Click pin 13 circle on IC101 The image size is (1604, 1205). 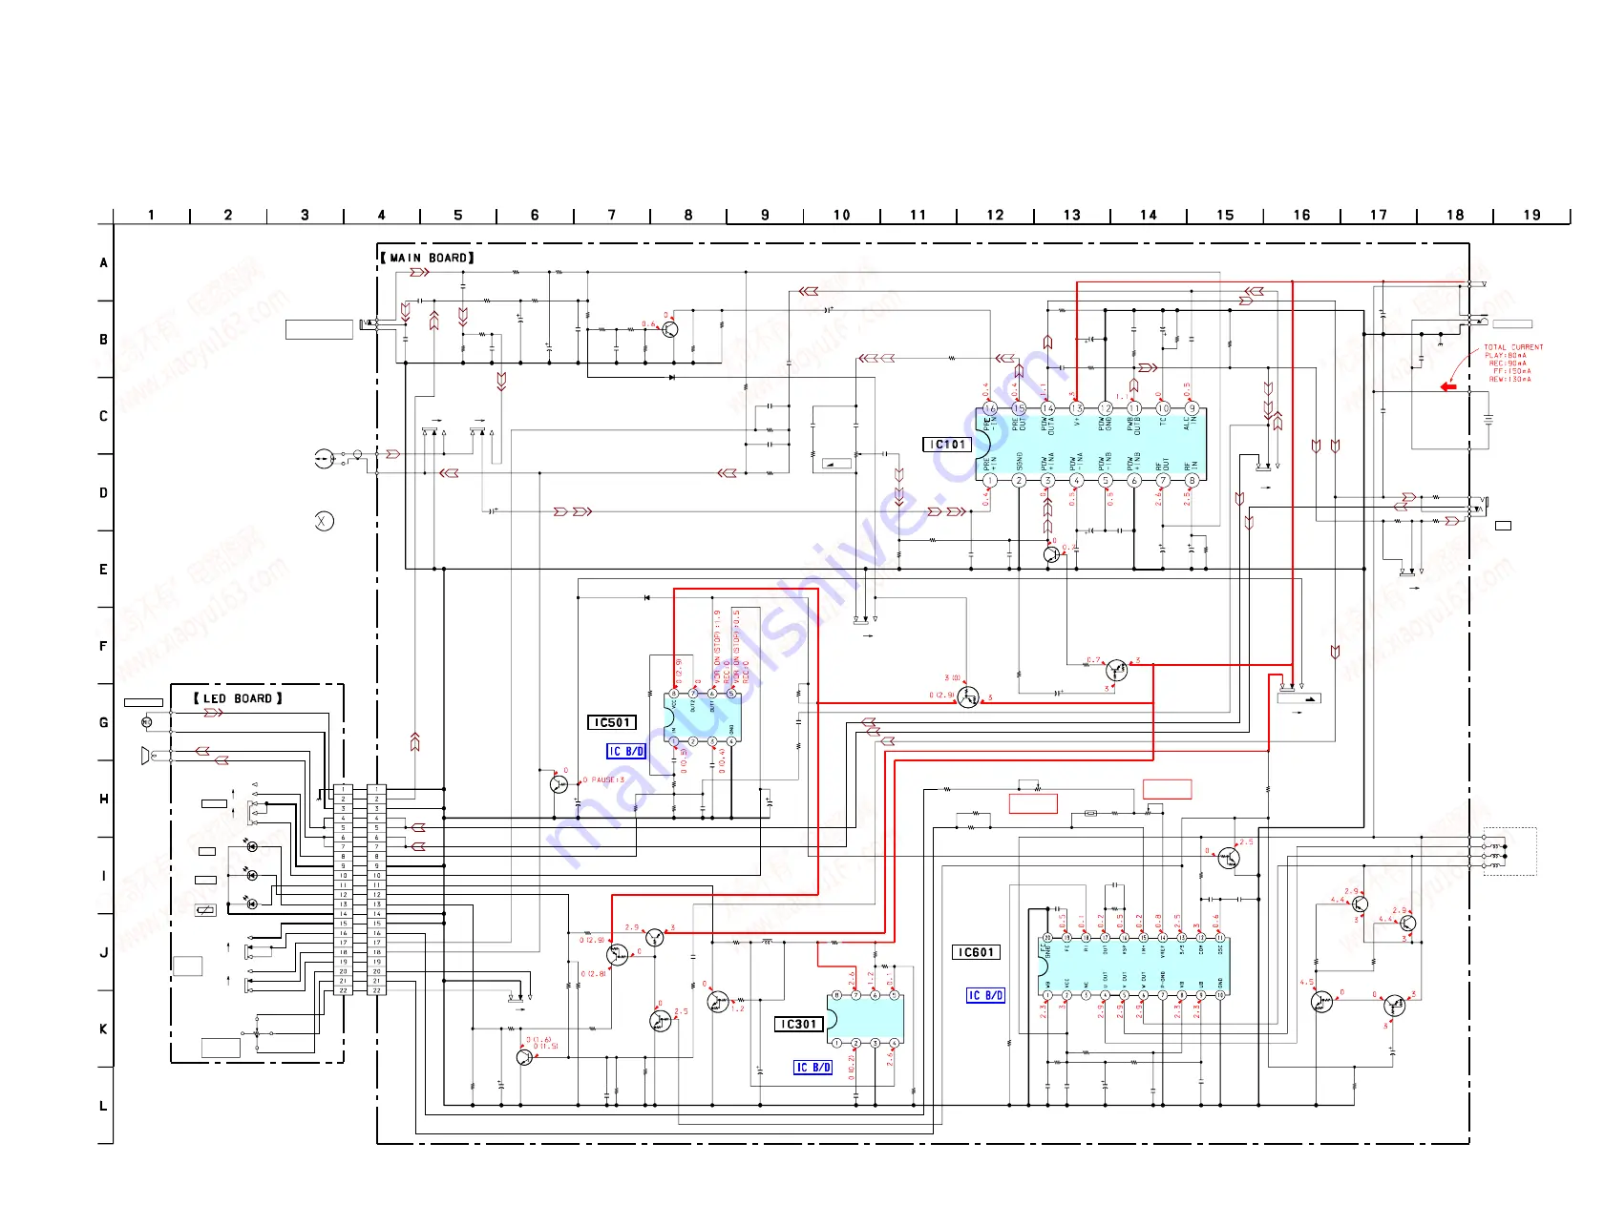[x=1076, y=408]
